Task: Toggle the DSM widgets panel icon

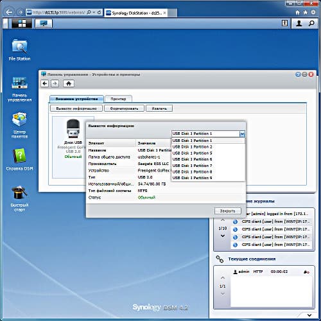Action: pyautogui.click(x=284, y=23)
